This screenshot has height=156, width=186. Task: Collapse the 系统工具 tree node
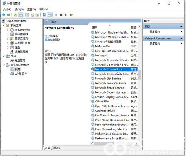pyautogui.click(x=4, y=25)
